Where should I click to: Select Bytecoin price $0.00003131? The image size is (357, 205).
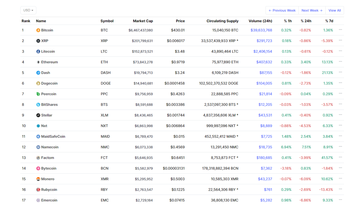(x=174, y=168)
